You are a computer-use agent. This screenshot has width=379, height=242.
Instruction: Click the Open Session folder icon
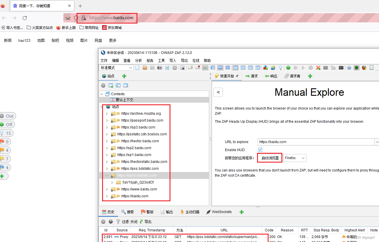click(x=145, y=68)
